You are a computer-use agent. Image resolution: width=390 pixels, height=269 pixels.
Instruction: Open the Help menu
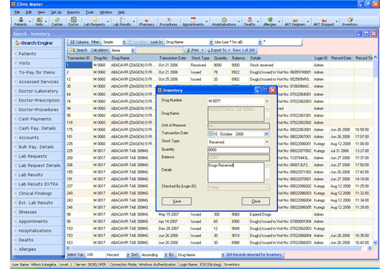(121, 12)
